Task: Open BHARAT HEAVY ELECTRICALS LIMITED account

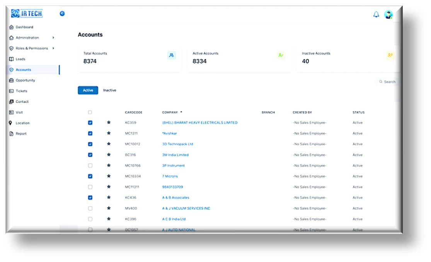Action: (200, 123)
